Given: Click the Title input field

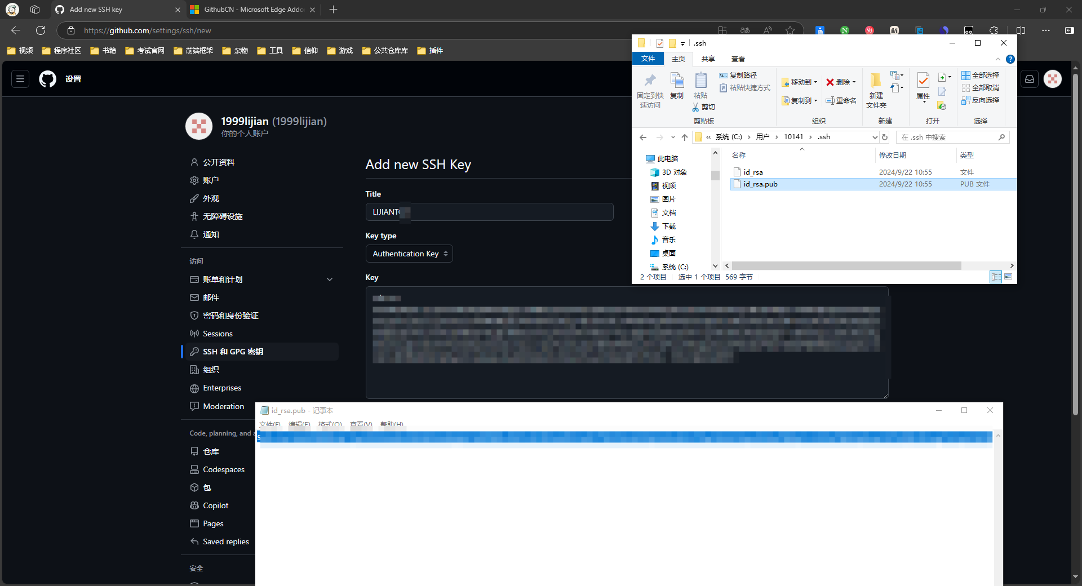Looking at the screenshot, I should [x=489, y=212].
